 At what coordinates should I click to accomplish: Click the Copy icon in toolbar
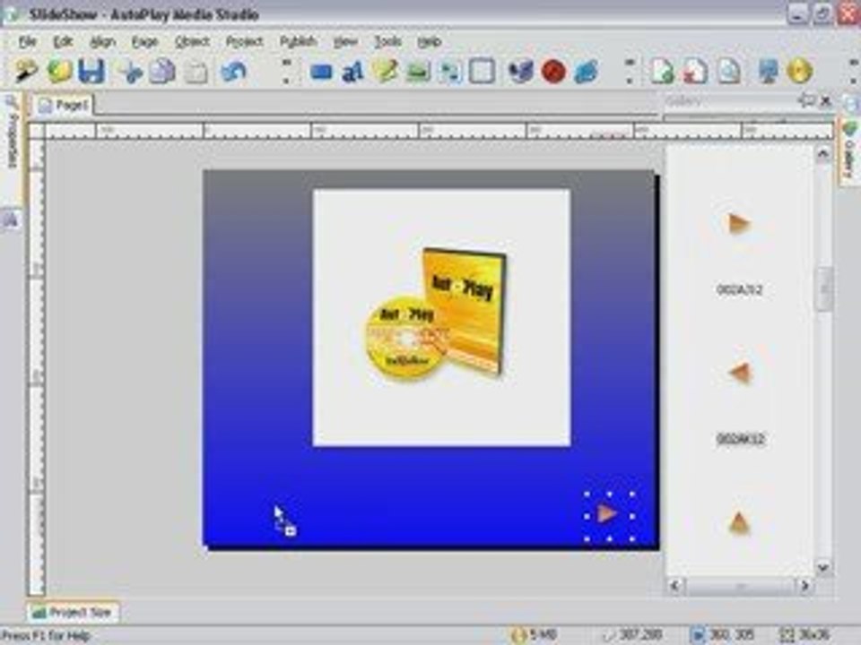pyautogui.click(x=162, y=72)
